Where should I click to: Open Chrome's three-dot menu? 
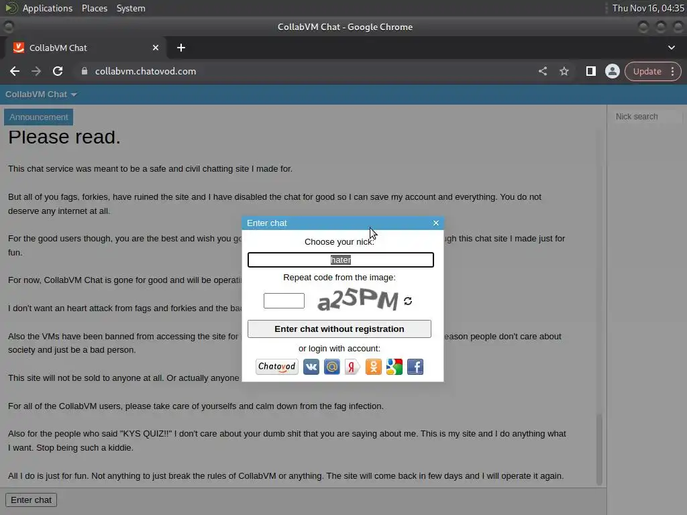pos(673,71)
